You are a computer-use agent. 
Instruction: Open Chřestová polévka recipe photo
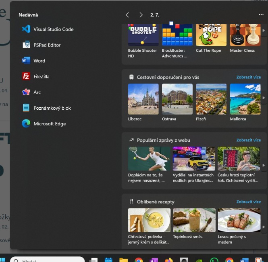[149, 220]
